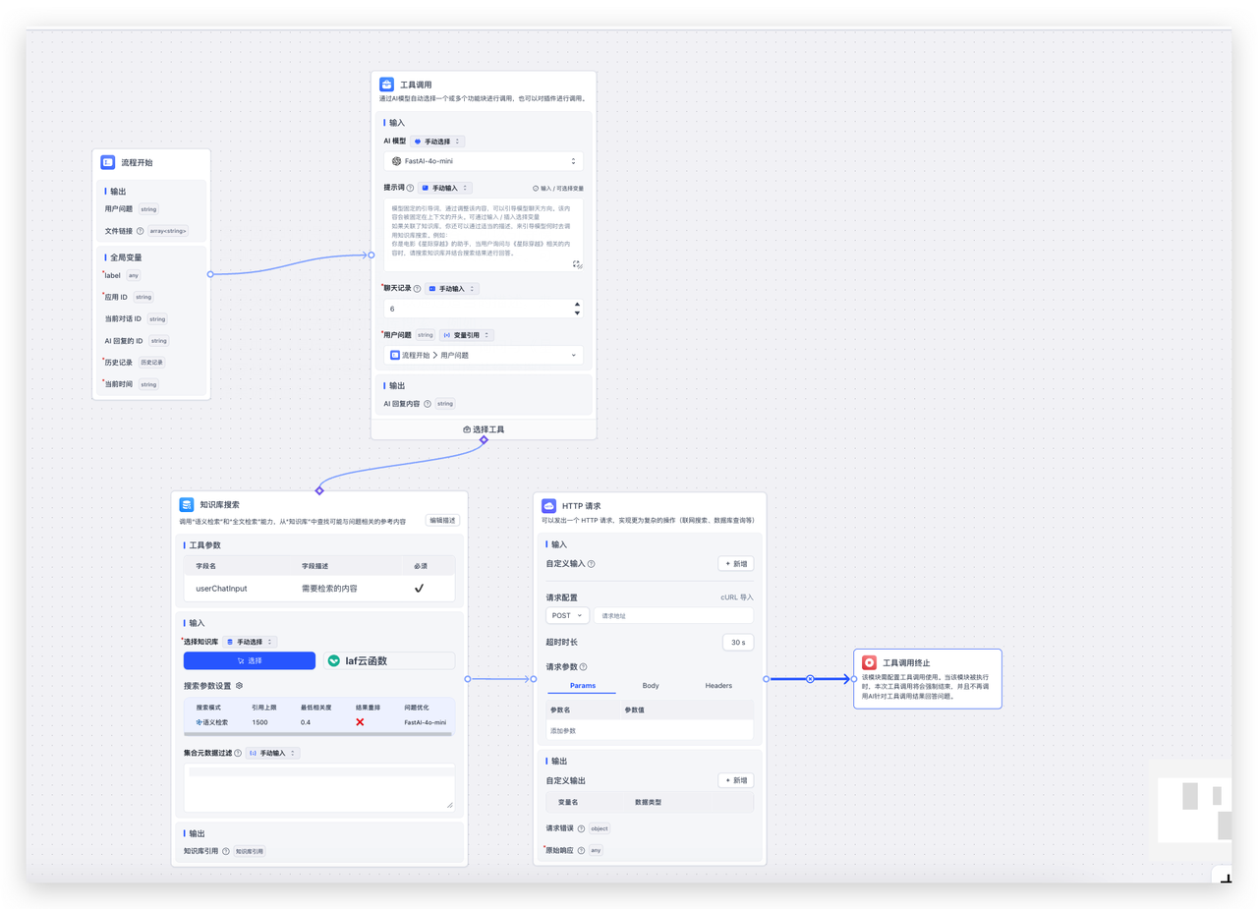This screenshot has width=1258, height=909.
Task: Open the FastAI-4o-mini model dropdown
Action: point(483,161)
